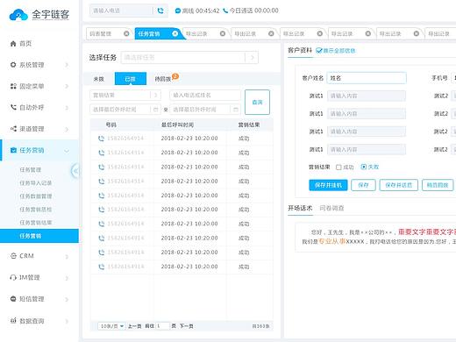Click the 输入电话或姓名 search field
456x342 pixels.
205,96
